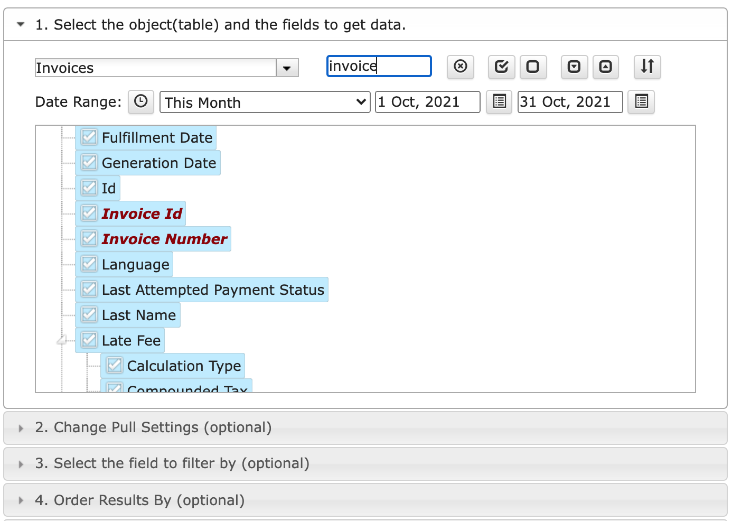The height and width of the screenshot is (521, 732).
Task: Click the expand all nodes icon
Action: click(574, 67)
